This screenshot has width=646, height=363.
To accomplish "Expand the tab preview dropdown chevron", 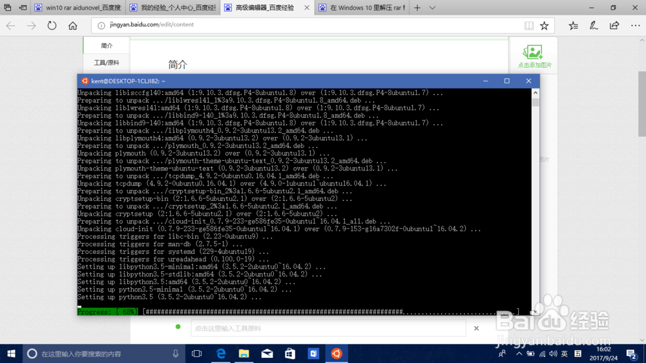I will tap(432, 7).
